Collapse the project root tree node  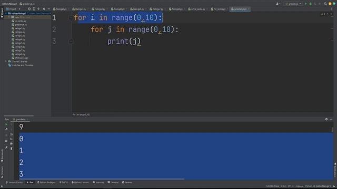click(x=6, y=13)
